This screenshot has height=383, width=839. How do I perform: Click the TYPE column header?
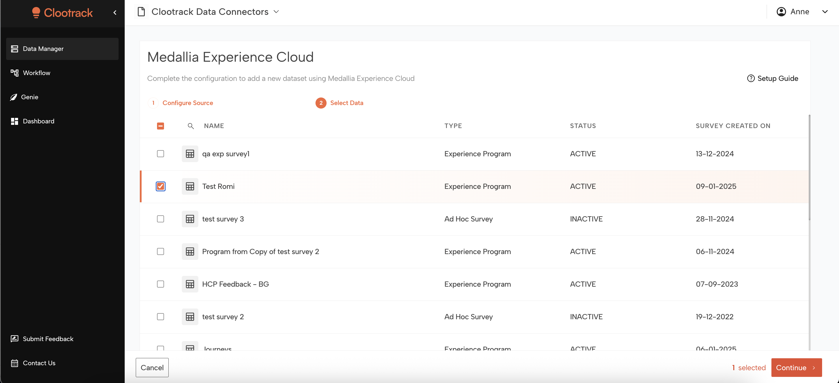453,126
